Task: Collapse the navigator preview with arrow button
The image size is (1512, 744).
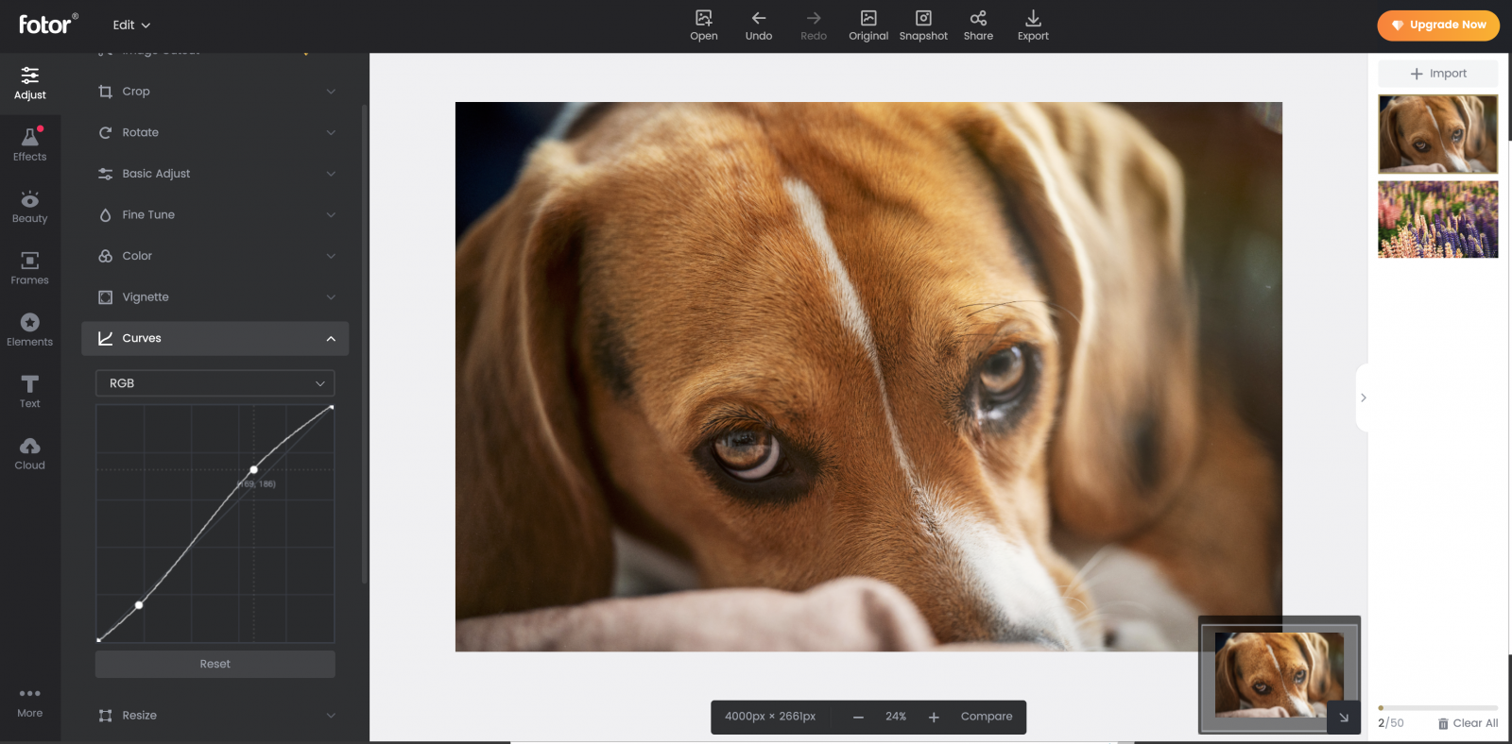Action: [1343, 718]
